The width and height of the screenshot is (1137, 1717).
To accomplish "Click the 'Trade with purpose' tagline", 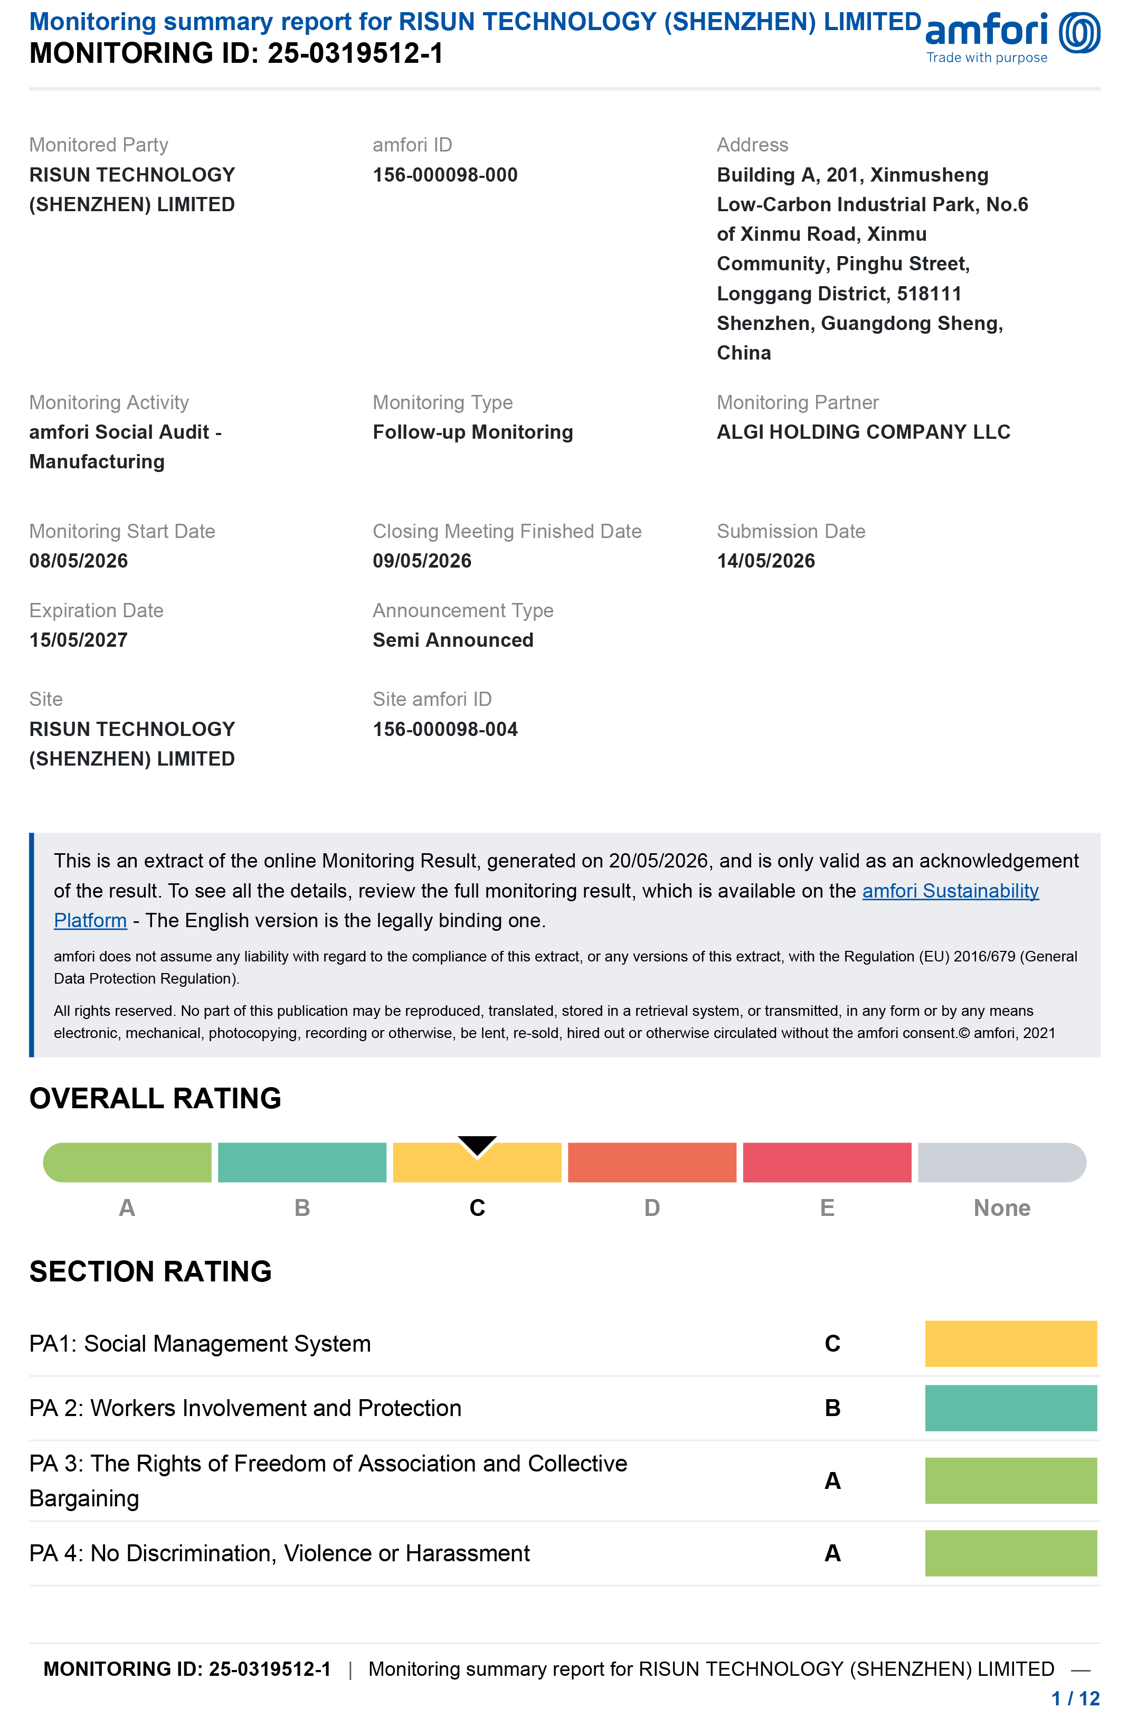I will pyautogui.click(x=987, y=57).
